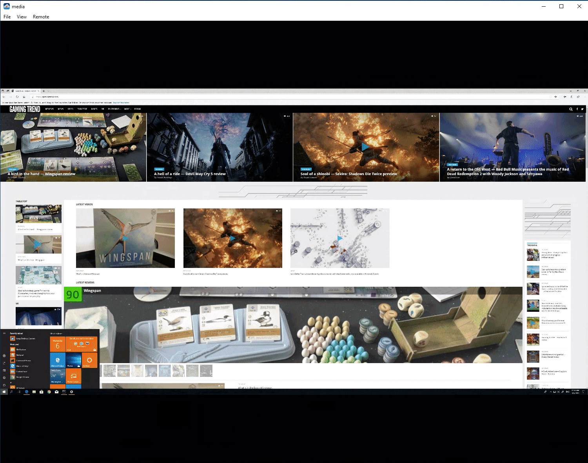Open Start menu Settings gear icon

pyautogui.click(x=4, y=378)
